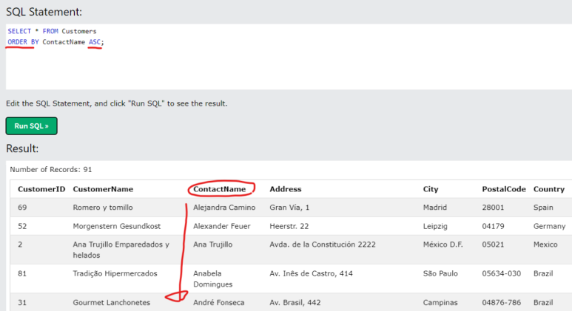Select the cell 'Germany'
This screenshot has width=572, height=311.
[x=549, y=226]
